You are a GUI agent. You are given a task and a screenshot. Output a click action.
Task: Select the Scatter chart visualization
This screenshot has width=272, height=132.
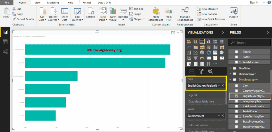(x=196, y=53)
